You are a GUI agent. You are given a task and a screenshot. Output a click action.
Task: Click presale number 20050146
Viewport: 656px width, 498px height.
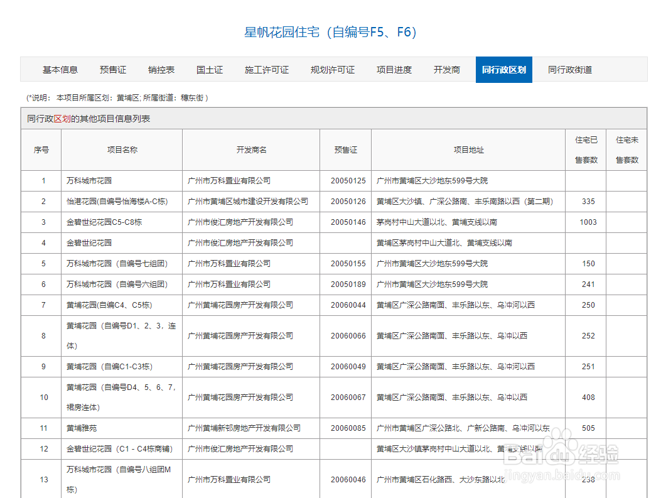(348, 222)
